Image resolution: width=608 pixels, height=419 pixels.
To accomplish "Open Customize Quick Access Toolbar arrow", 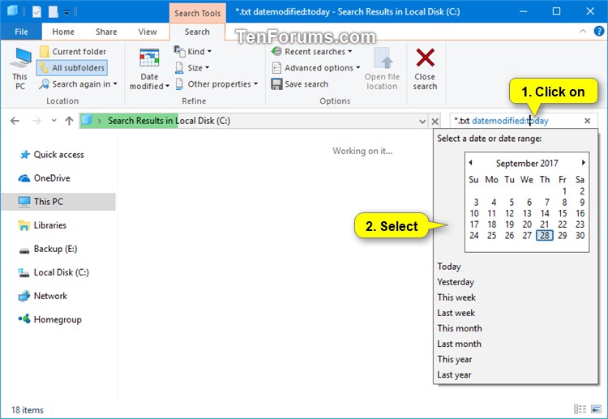I will coord(66,12).
